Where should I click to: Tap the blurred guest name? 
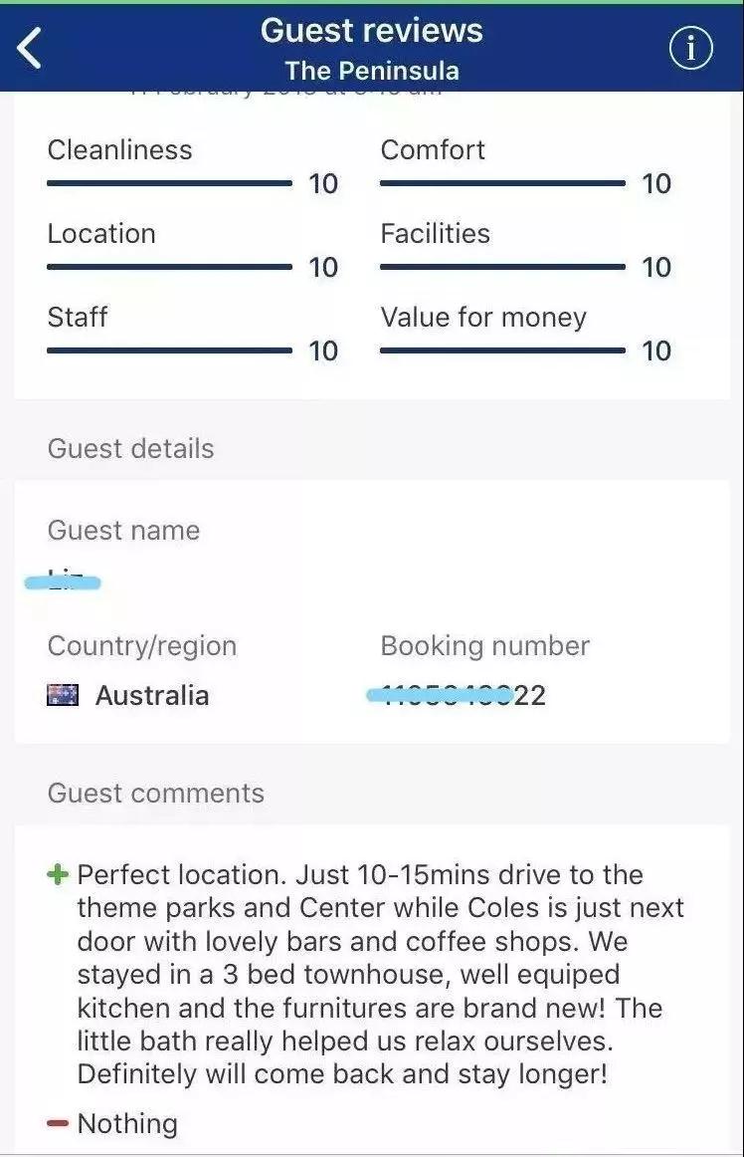tap(63, 581)
